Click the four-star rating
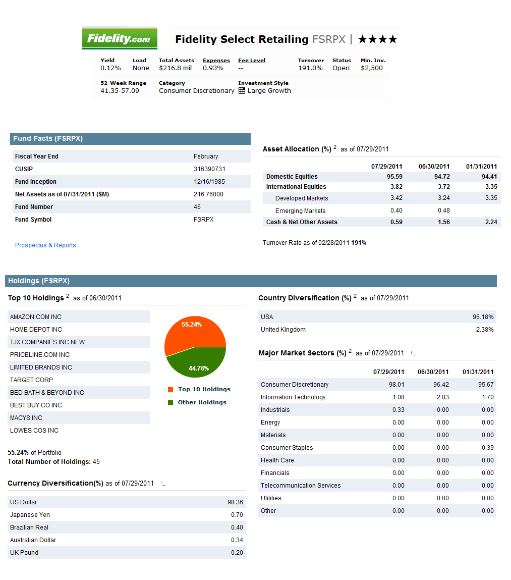This screenshot has height=580, width=511. (377, 39)
